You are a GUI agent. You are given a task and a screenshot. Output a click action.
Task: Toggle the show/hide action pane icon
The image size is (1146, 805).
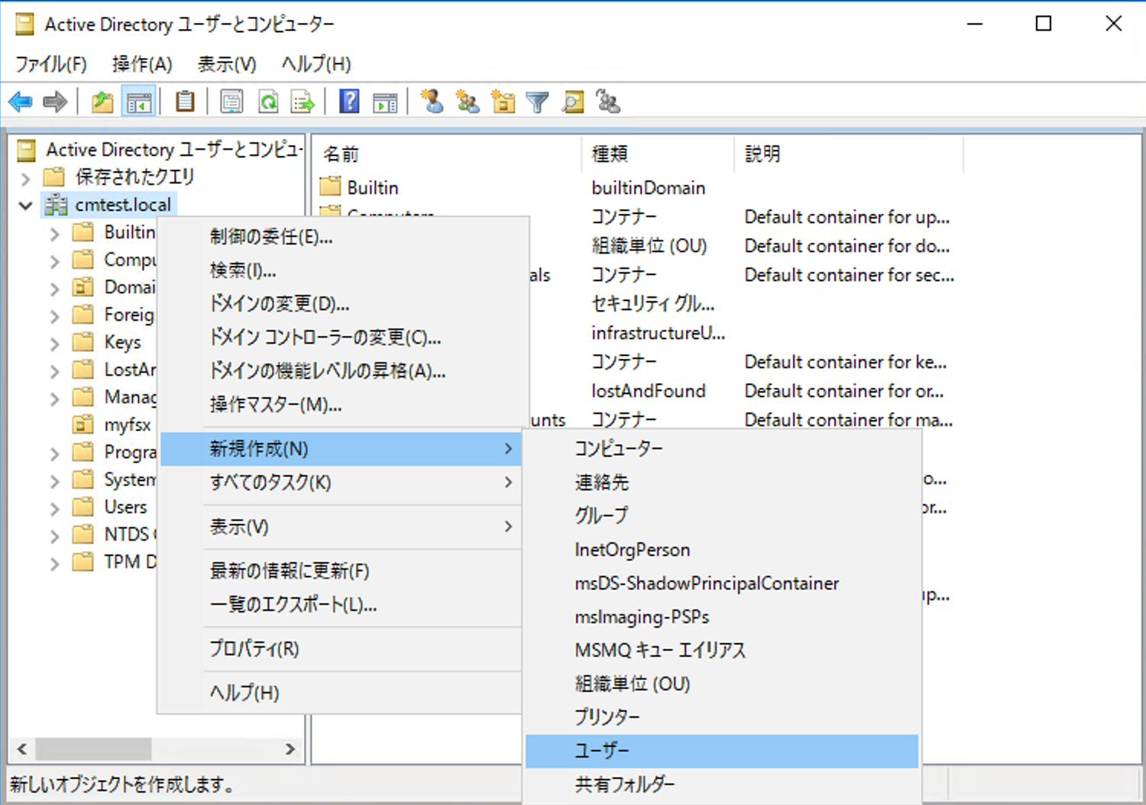pos(385,102)
